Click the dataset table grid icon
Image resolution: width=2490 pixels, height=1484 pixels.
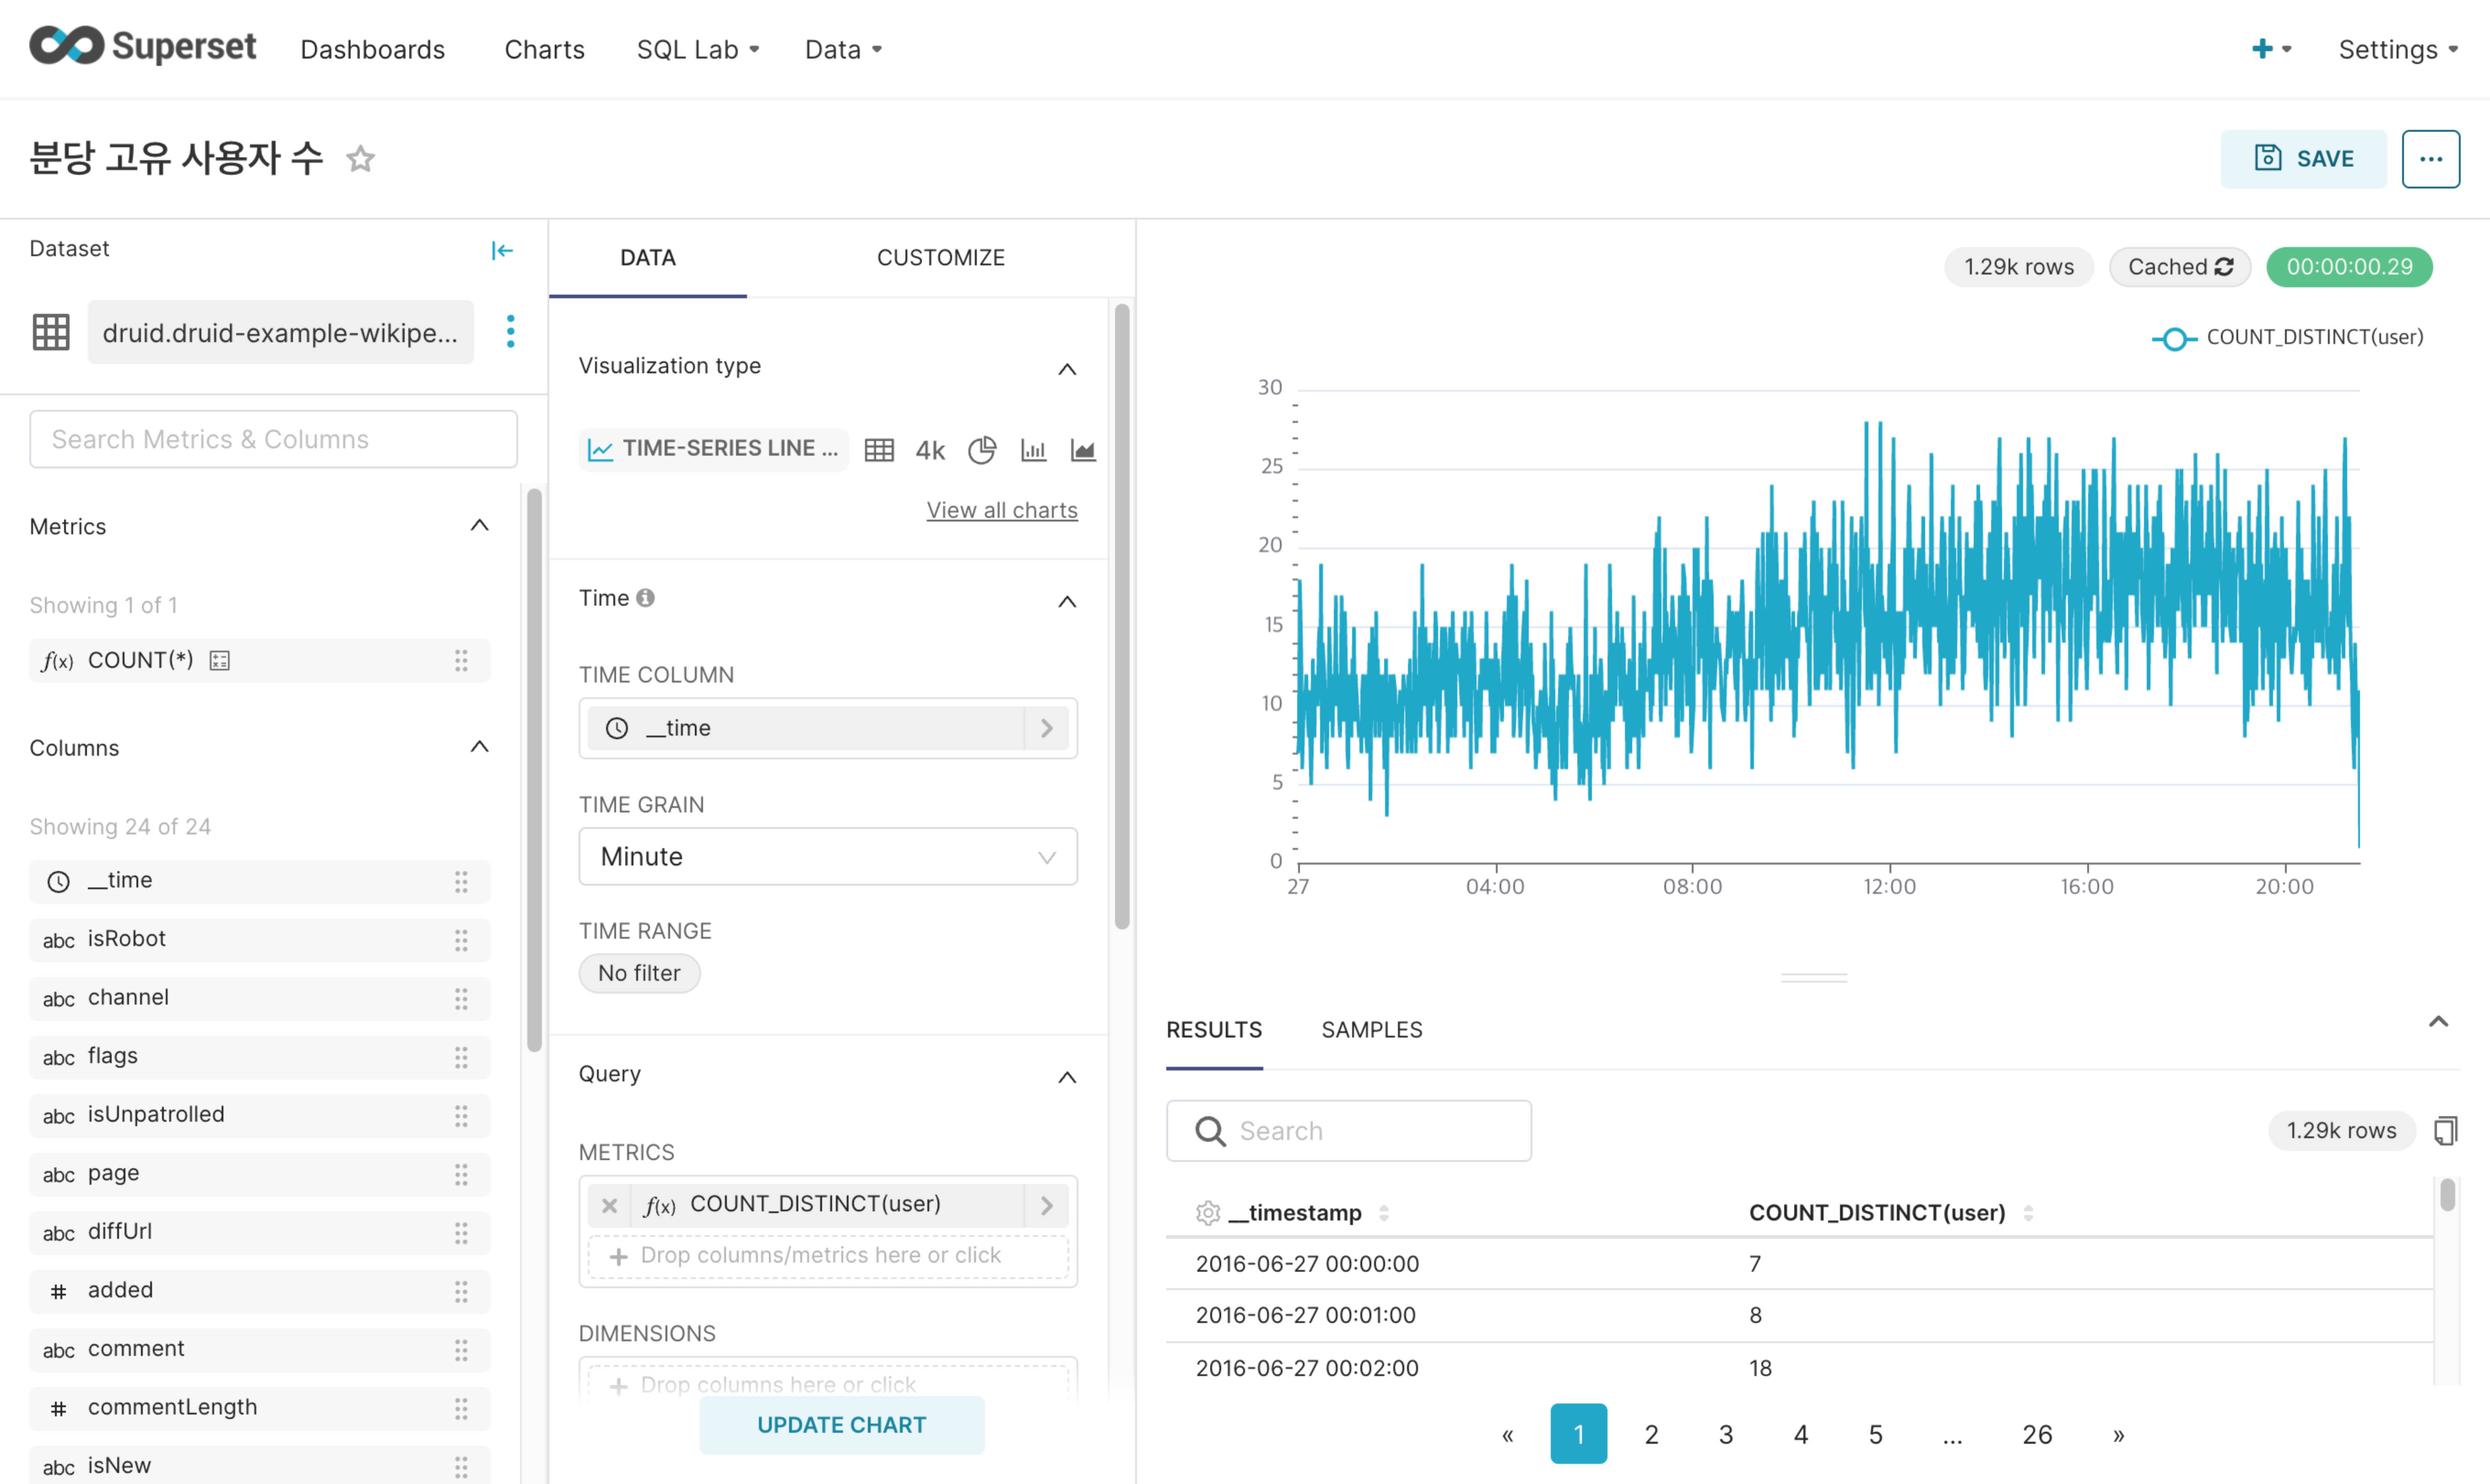click(x=51, y=332)
